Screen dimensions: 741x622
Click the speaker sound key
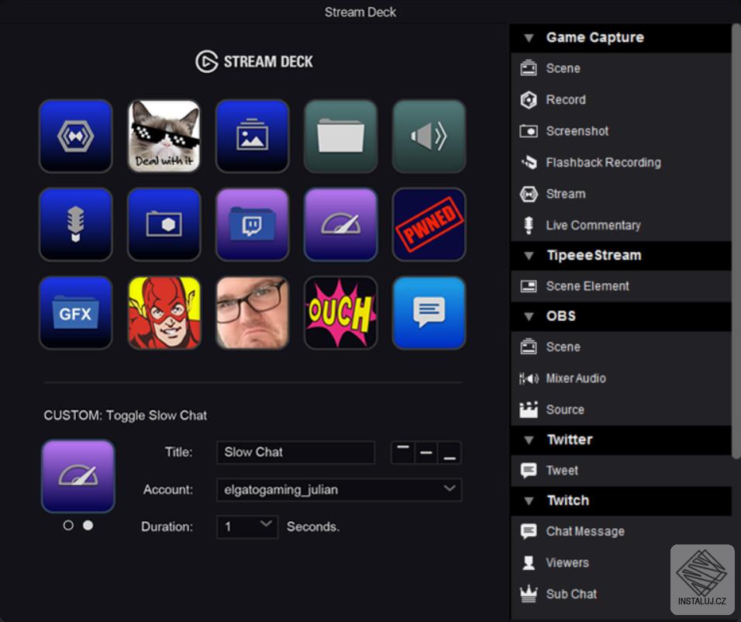pyautogui.click(x=429, y=136)
